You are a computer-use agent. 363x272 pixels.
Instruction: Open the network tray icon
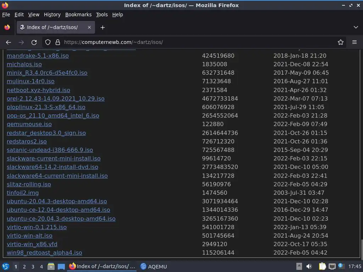[x=332, y=266]
